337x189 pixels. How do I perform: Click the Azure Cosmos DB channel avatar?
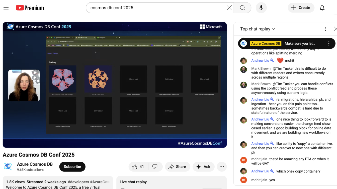tap(8, 166)
